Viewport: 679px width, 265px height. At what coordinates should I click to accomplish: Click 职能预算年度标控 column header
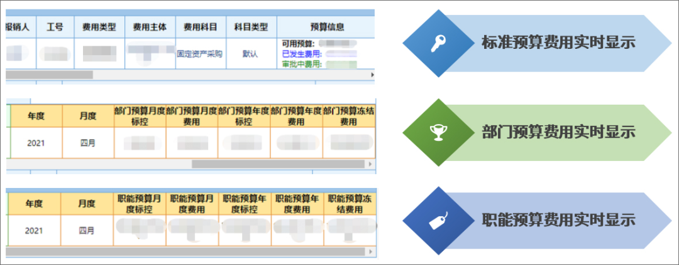(244, 204)
